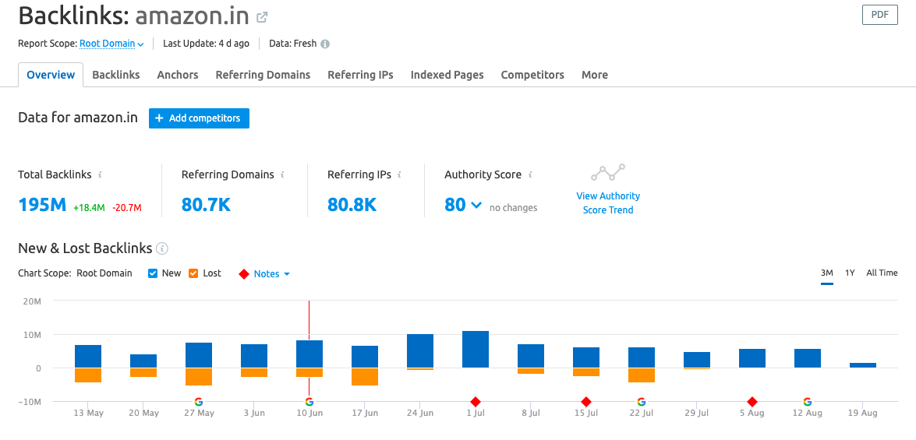Click the 195M total backlinks value

42,205
